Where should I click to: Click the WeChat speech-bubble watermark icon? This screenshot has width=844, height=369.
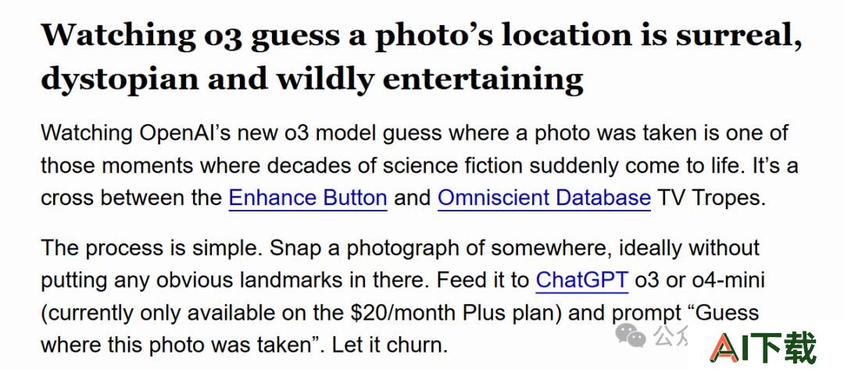pyautogui.click(x=631, y=335)
